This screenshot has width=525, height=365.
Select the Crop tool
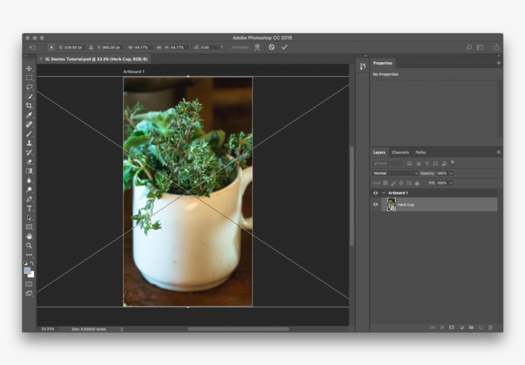(x=29, y=106)
